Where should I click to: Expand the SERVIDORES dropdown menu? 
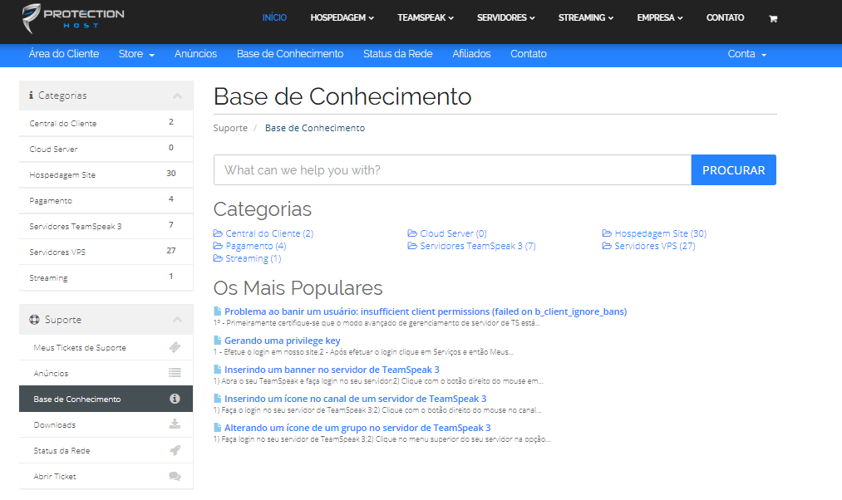506,17
